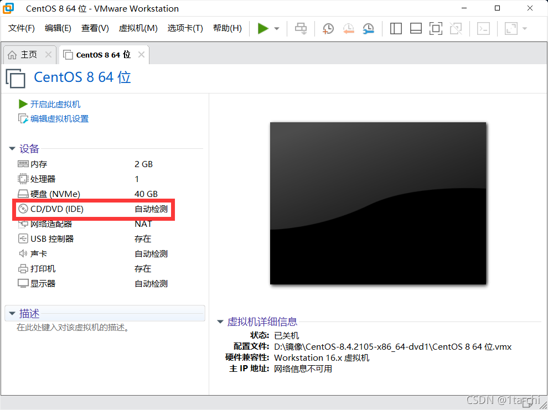Screen dimensions: 548x410
Task: Click the unity mode toolbar icon
Action: pos(456,29)
